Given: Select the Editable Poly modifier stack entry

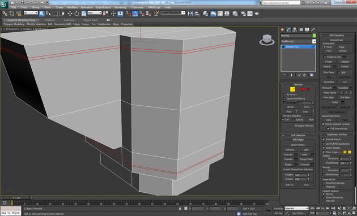Looking at the screenshot, I should pos(298,46).
